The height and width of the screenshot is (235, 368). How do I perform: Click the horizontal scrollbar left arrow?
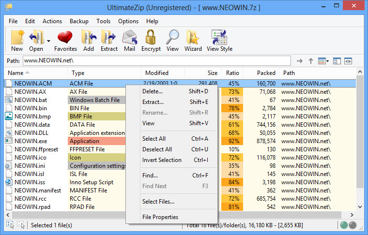point(8,215)
